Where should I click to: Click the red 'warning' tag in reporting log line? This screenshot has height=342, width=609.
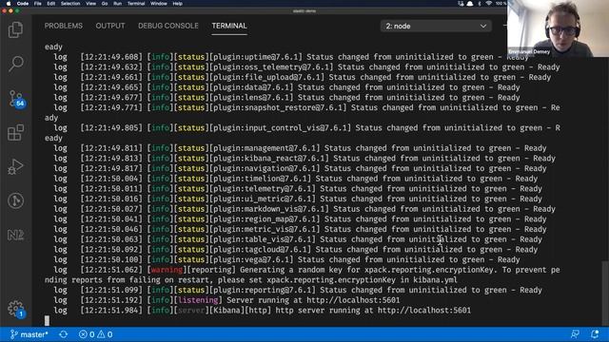[x=167, y=270]
